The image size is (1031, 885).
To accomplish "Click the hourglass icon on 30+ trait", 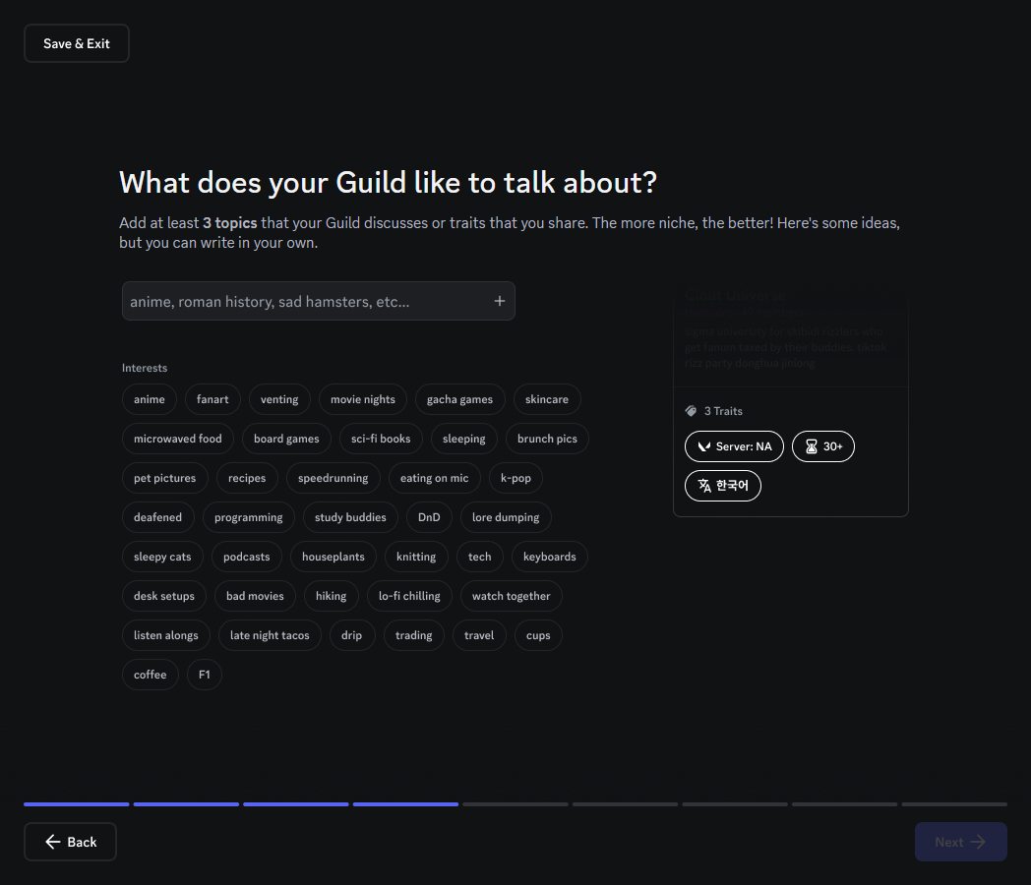I will click(x=811, y=446).
